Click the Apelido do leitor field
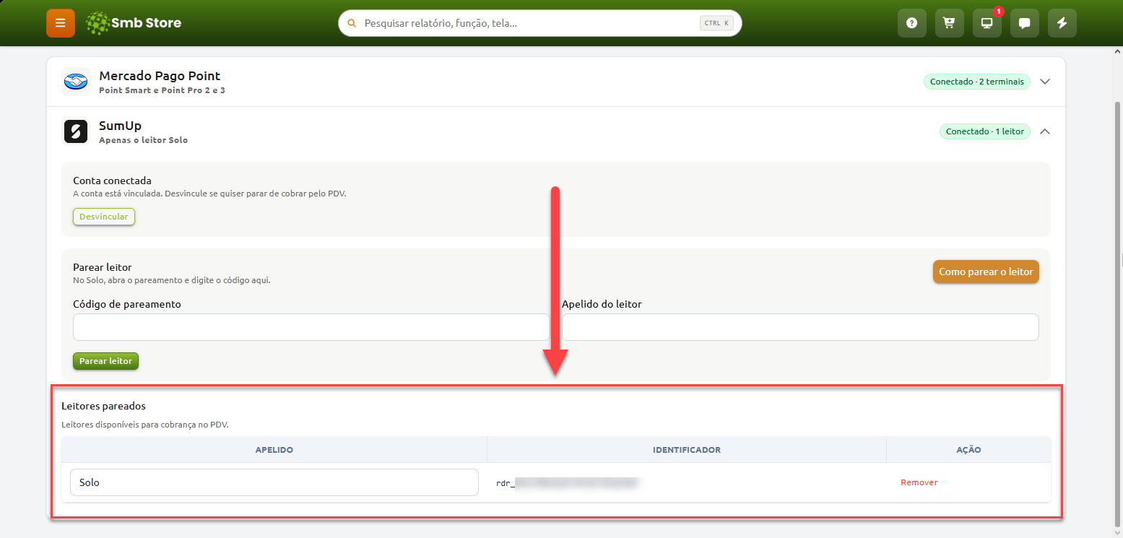Image resolution: width=1123 pixels, height=538 pixels. tap(800, 327)
